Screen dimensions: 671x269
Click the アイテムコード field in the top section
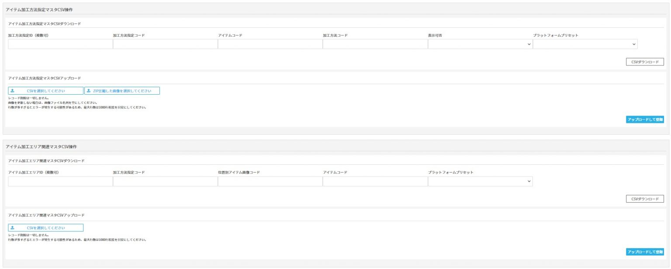270,44
